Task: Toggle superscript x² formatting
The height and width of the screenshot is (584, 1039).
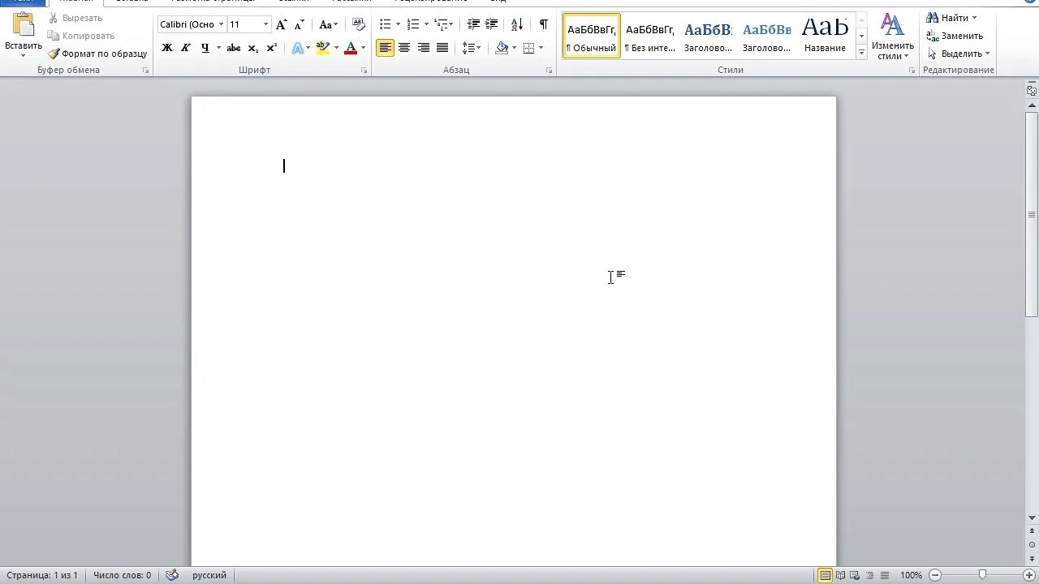Action: pos(271,48)
